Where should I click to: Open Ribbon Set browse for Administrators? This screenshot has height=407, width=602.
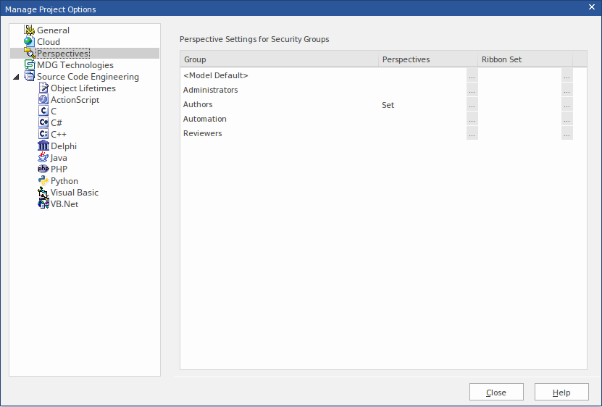click(567, 91)
